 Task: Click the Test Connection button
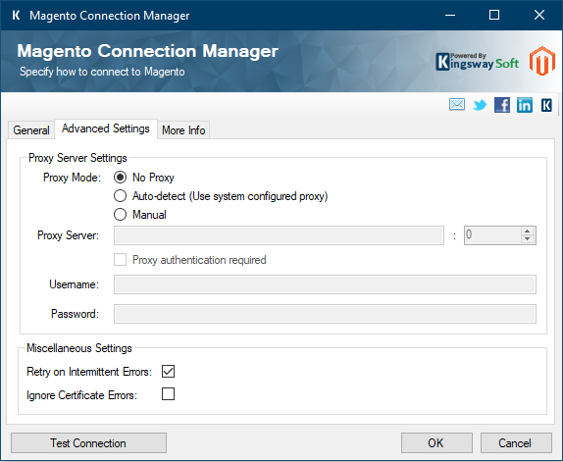tap(88, 443)
